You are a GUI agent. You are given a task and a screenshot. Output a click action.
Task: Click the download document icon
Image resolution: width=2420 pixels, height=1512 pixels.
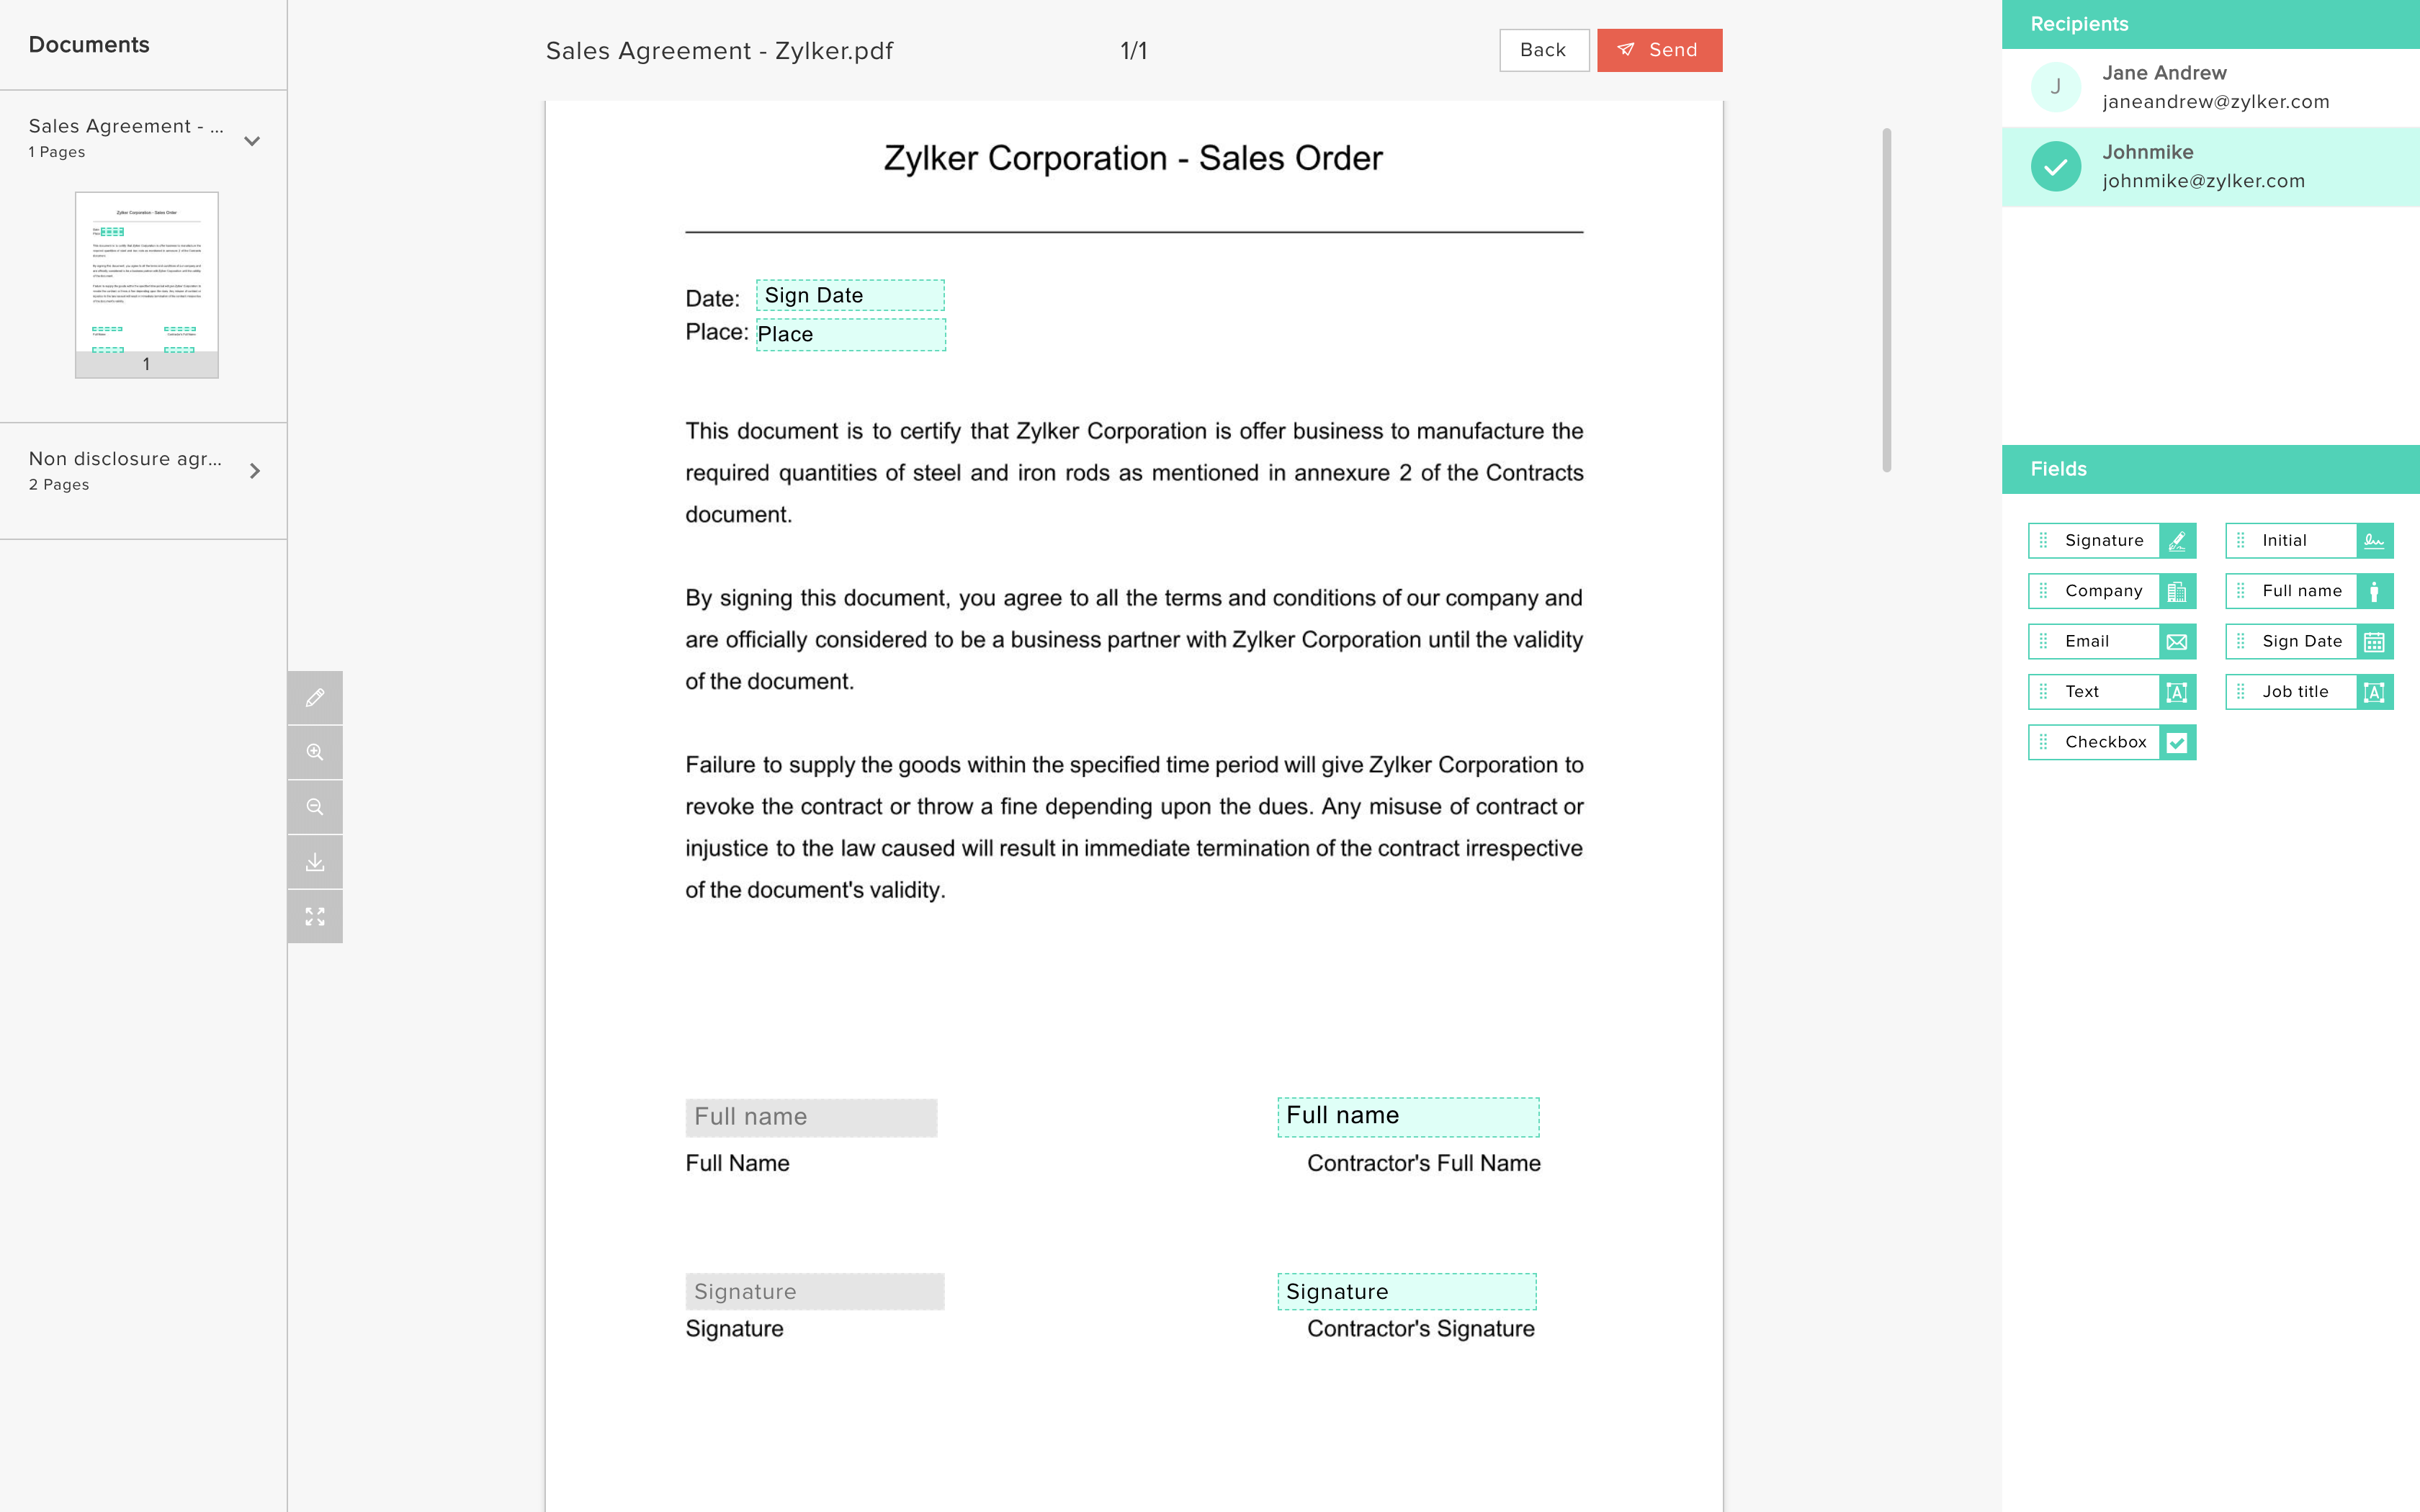point(315,862)
